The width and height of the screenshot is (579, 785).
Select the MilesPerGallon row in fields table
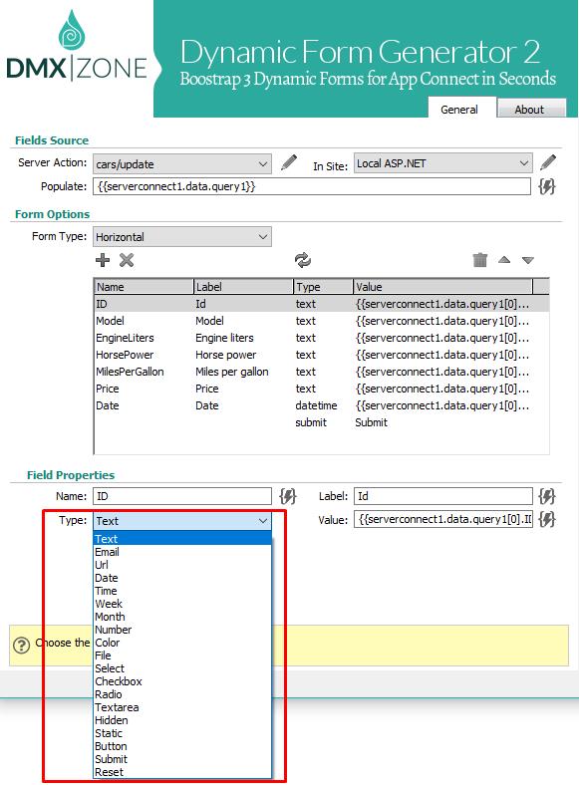pos(322,372)
